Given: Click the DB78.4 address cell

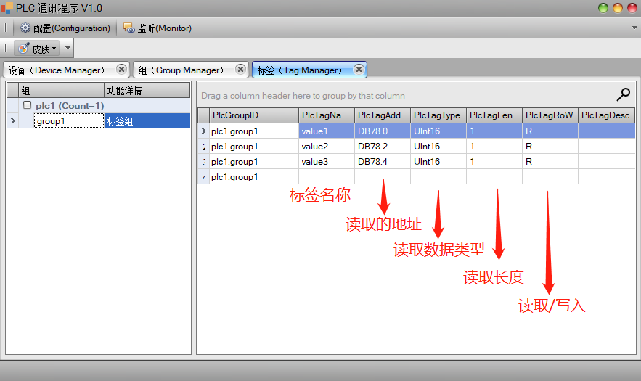Looking at the screenshot, I should coord(383,162).
